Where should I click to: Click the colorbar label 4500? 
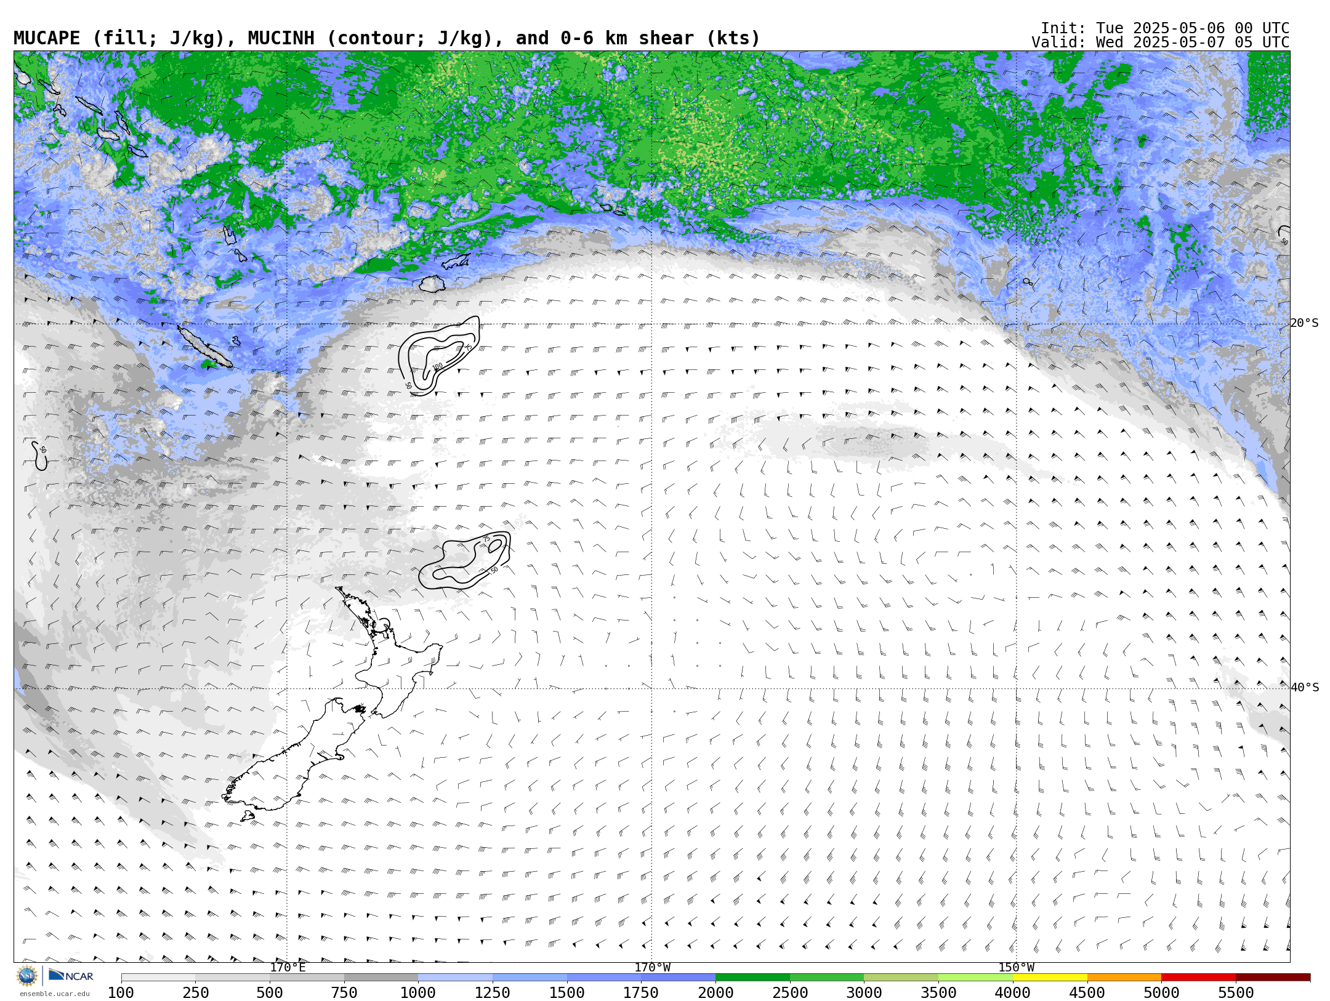coord(1087,993)
